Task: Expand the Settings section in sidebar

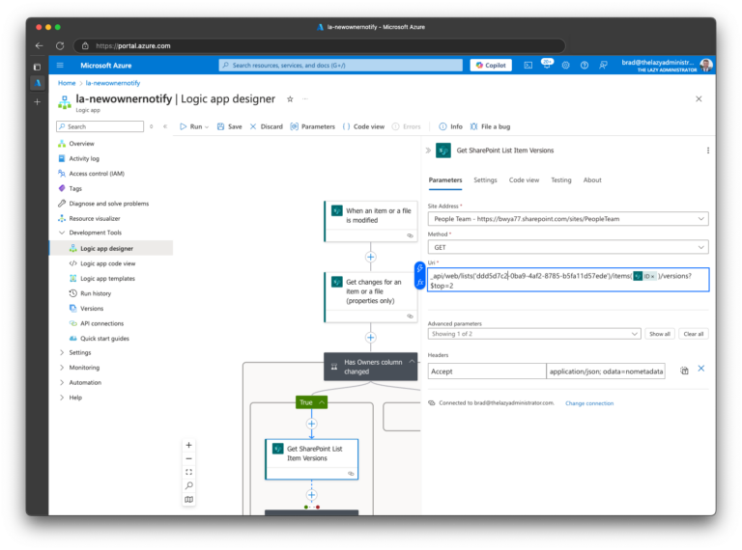Action: pyautogui.click(x=62, y=352)
